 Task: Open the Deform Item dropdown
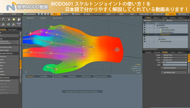click(x=9, y=41)
